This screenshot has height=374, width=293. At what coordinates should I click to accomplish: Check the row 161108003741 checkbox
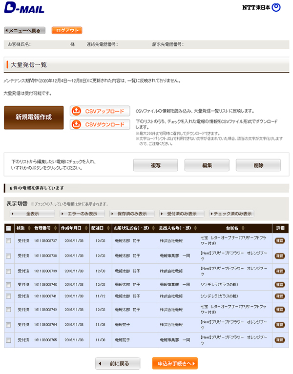[x=9, y=296]
